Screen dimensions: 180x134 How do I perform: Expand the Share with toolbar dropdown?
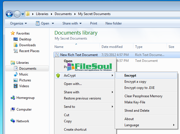point(72,23)
